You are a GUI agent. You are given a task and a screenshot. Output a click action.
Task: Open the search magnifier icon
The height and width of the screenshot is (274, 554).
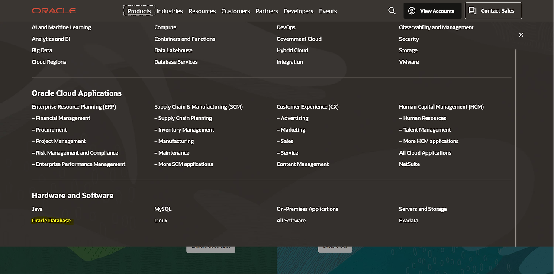(x=392, y=11)
